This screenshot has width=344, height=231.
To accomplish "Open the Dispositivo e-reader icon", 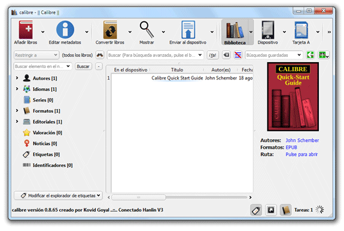I will [x=267, y=30].
